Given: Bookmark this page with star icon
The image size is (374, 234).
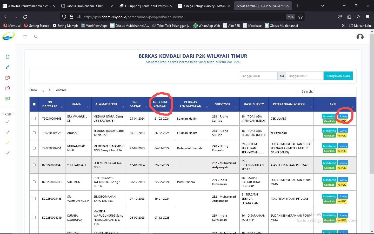Looking at the screenshot, I should click(300, 17).
